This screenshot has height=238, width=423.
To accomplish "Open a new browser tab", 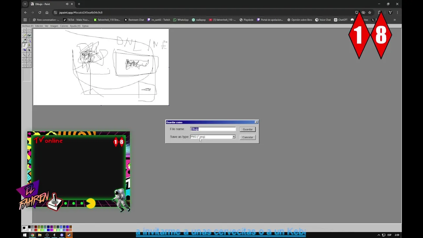I will [79, 4].
